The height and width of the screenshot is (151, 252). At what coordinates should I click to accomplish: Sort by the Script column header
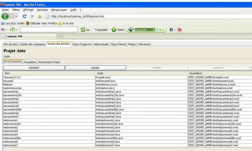tap(141, 73)
